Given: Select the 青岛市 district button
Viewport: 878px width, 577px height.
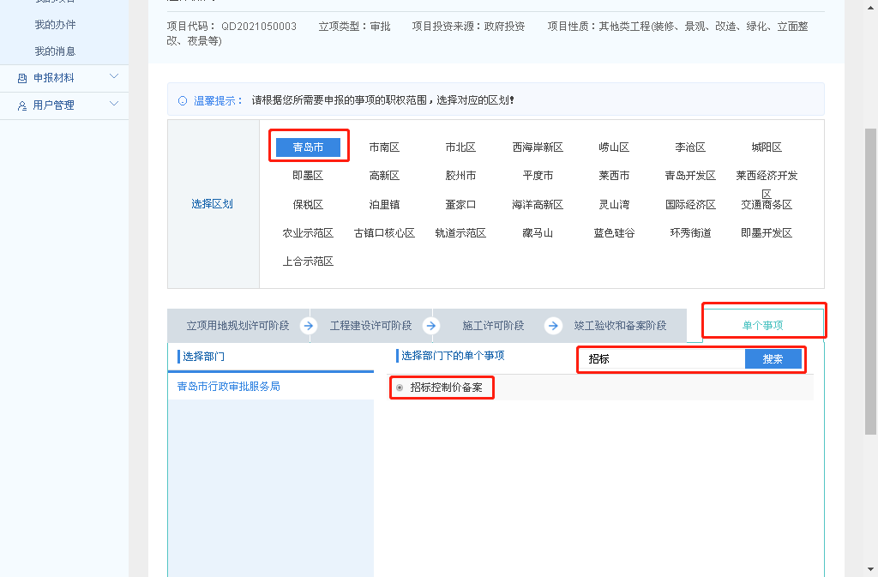Looking at the screenshot, I should click(308, 147).
